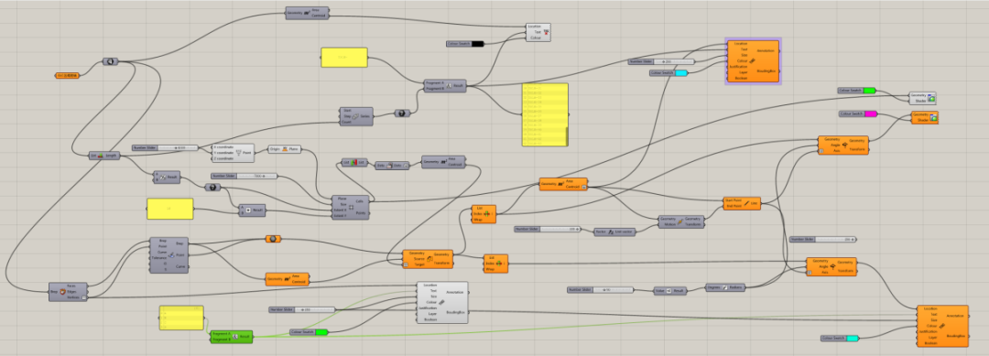Click the Number Slider feeding Y coordinate
This screenshot has height=356, width=989.
pyautogui.click(x=165, y=147)
